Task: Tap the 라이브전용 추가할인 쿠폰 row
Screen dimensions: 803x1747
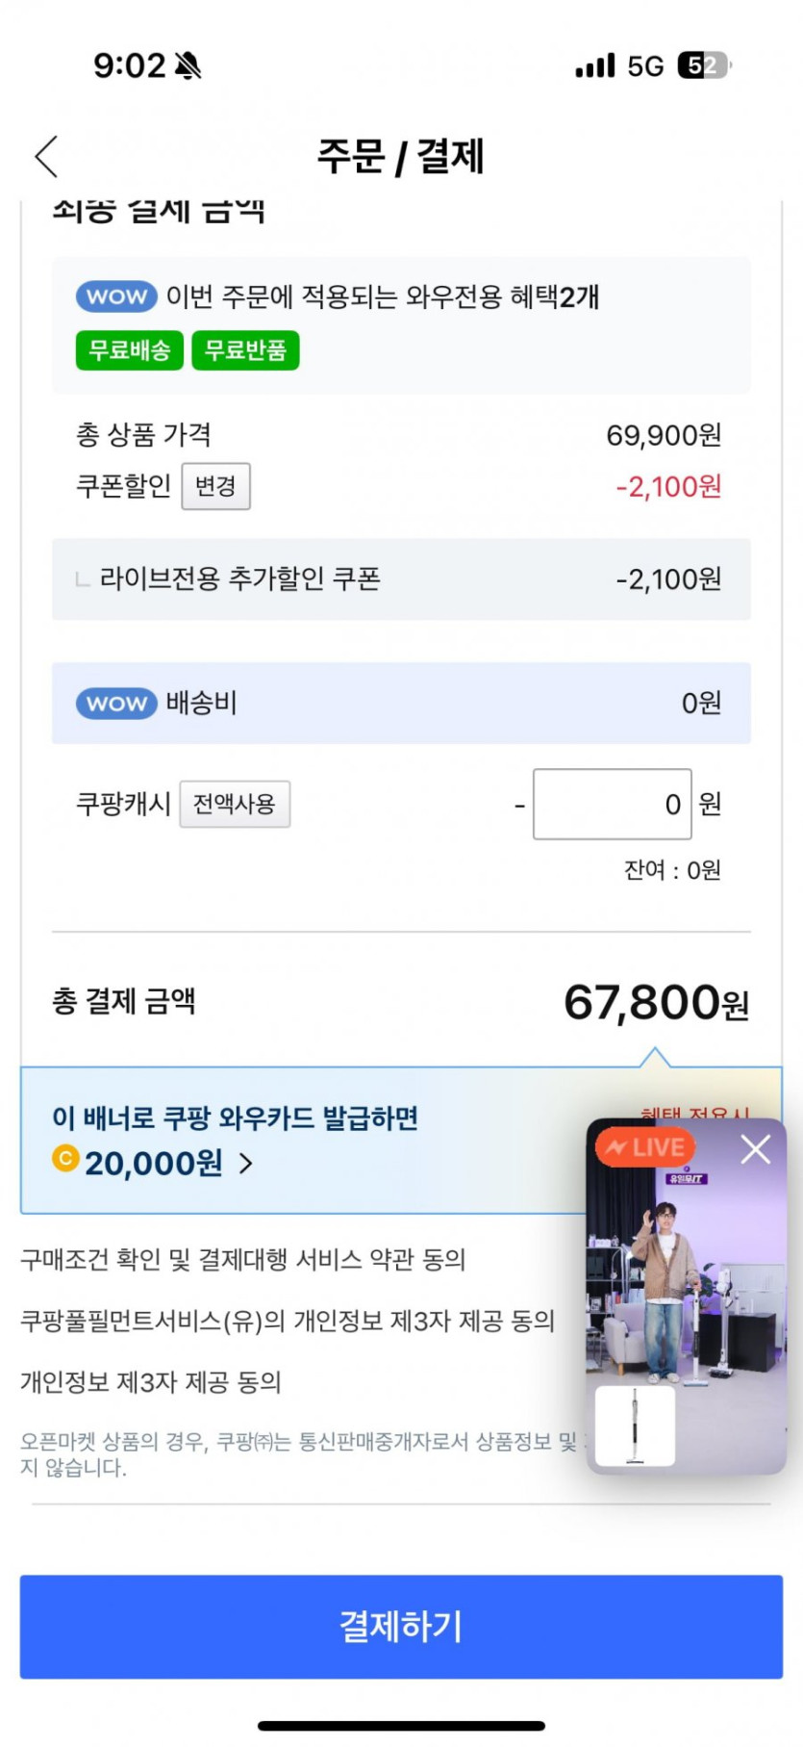Action: (x=401, y=579)
